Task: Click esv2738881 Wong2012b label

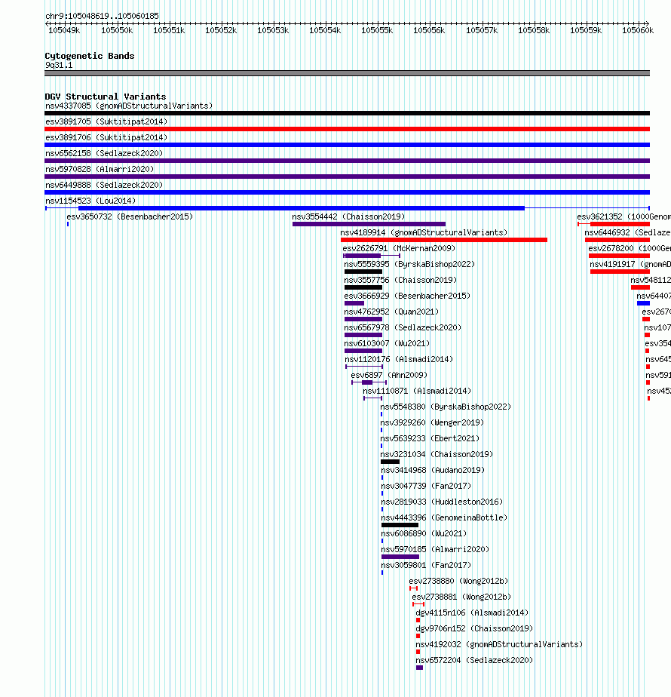Action: [461, 597]
